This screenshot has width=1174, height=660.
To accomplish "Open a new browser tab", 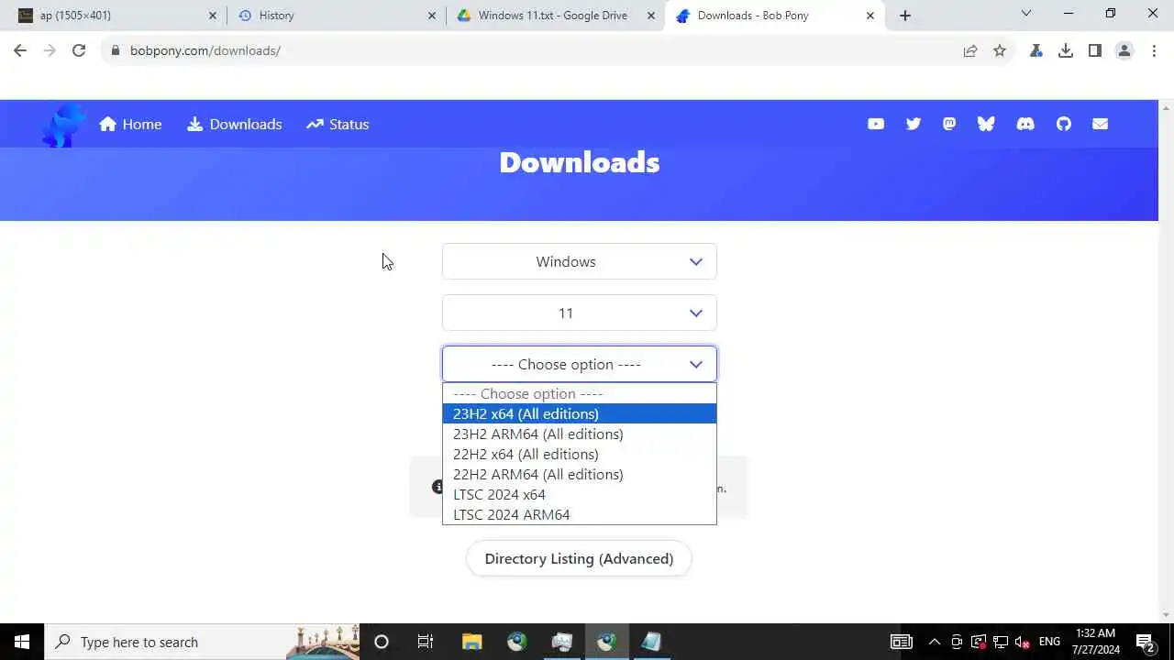I will click(905, 16).
